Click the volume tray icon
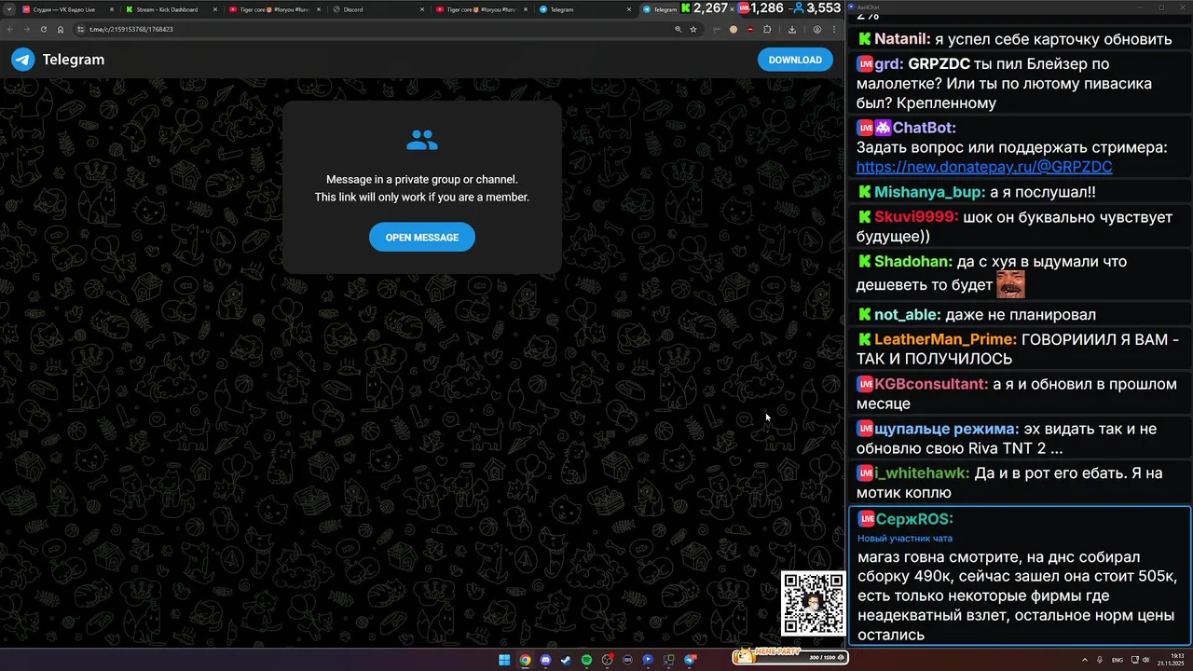Screen dimensions: 1193x671 [x=1147, y=660]
